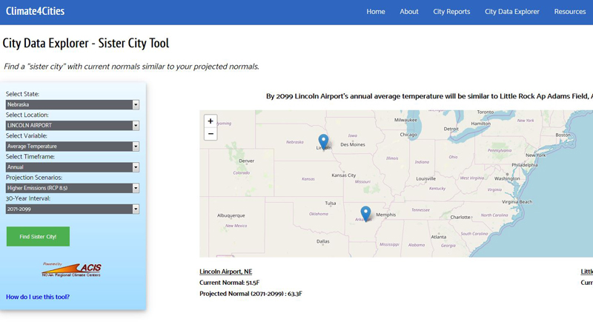The height and width of the screenshot is (333, 593).
Task: Click the ACIS Regional Climate Centers logo
Action: 72,269
